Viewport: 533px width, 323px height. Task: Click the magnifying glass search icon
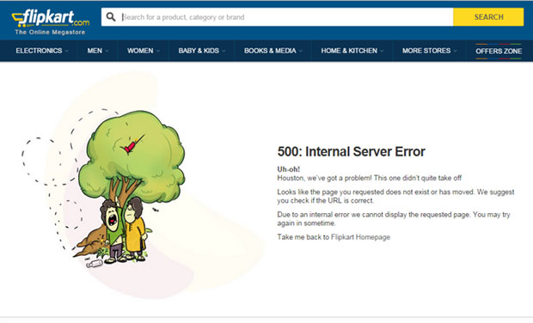[111, 16]
